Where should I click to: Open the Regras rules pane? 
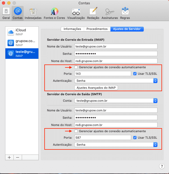tap(125, 13)
